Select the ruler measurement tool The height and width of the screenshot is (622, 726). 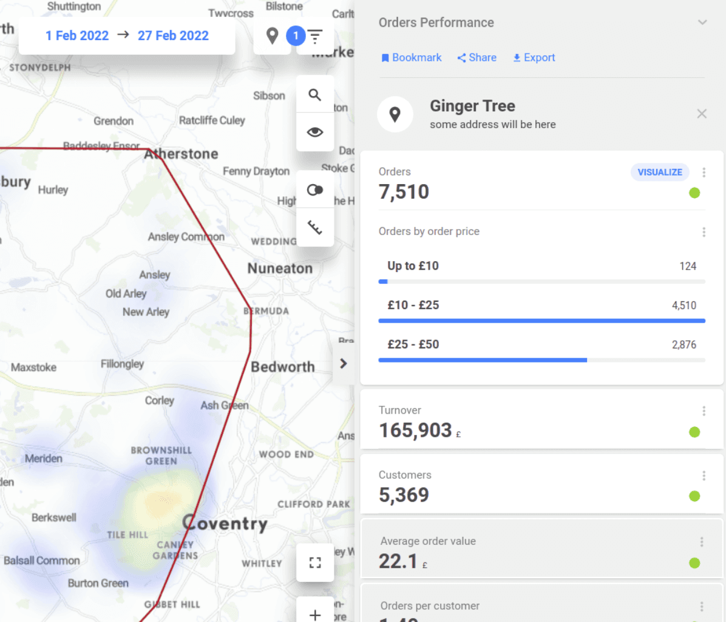tap(314, 227)
